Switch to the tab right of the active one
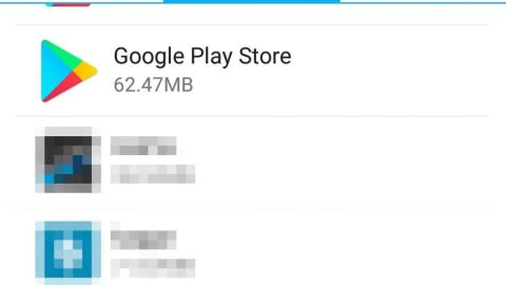Screen dimensions: 506x285 423,1
